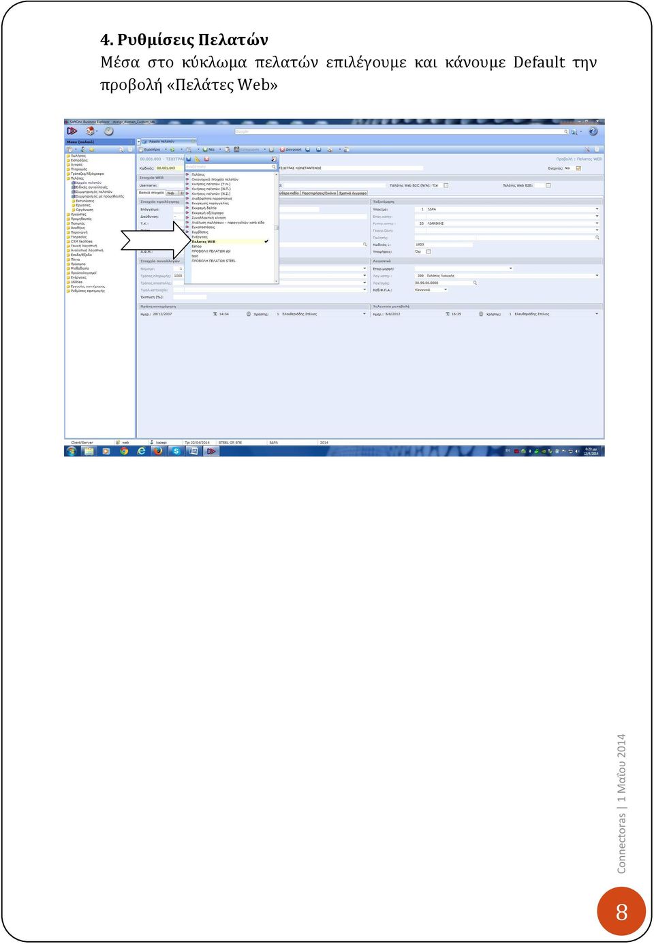Expand the Πωλήσεις folder in the menu tree

click(78, 156)
